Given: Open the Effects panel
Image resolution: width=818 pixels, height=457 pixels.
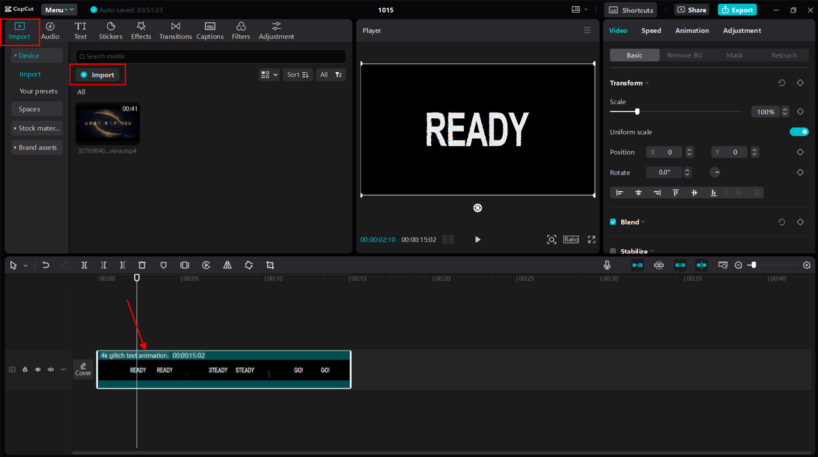Looking at the screenshot, I should coord(141,30).
